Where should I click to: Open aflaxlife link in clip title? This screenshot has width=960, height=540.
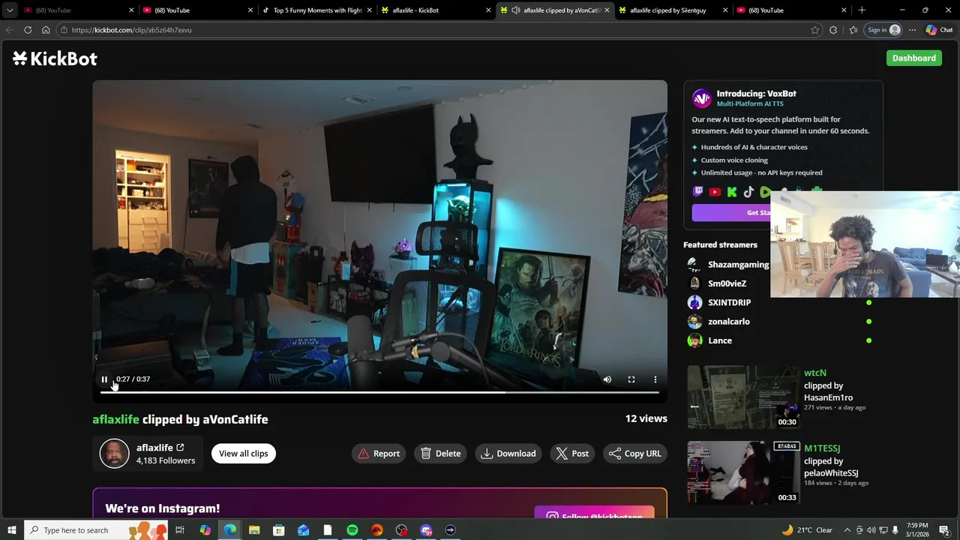click(x=115, y=419)
